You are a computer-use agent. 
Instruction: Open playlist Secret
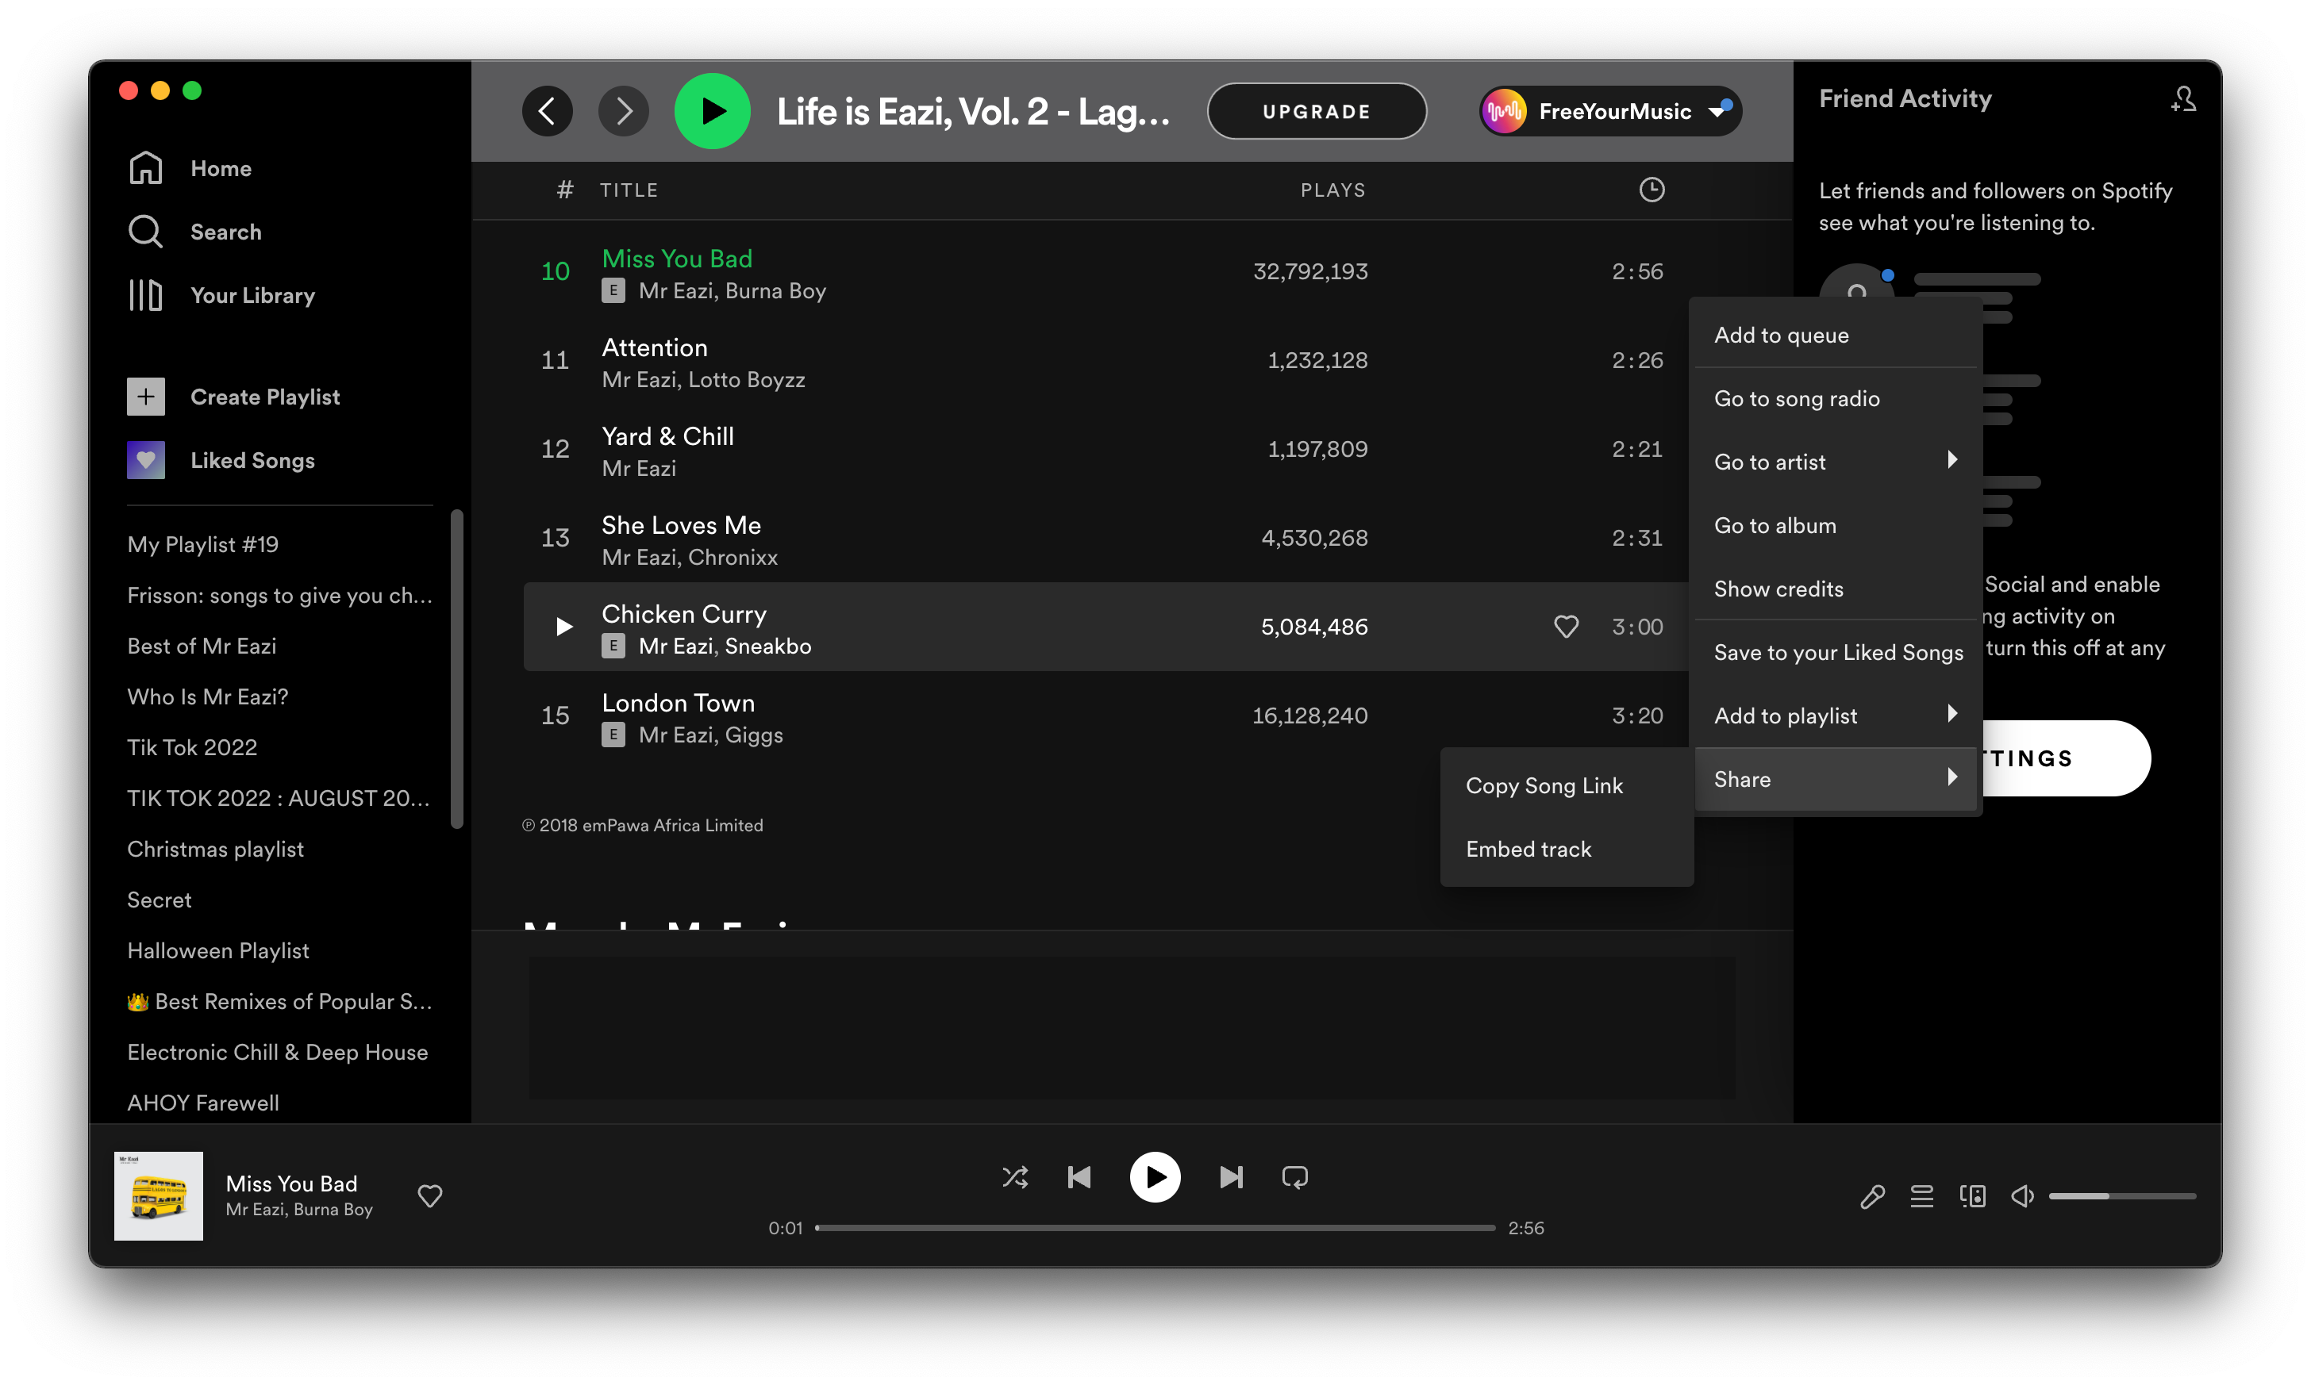(159, 899)
